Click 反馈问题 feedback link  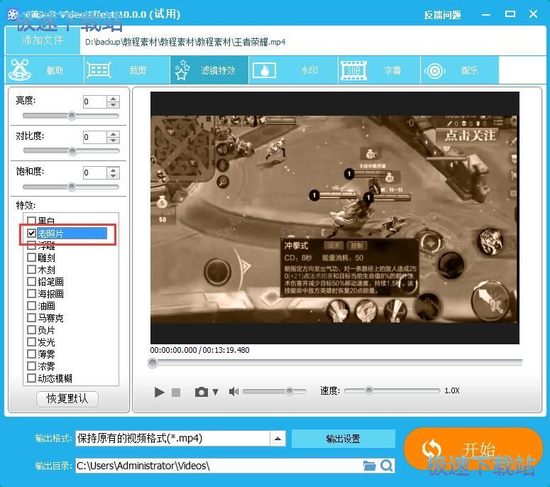pyautogui.click(x=442, y=15)
